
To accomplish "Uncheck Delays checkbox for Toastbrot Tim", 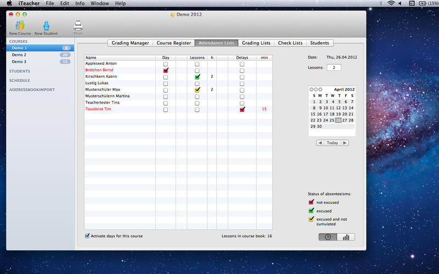I will click(242, 110).
